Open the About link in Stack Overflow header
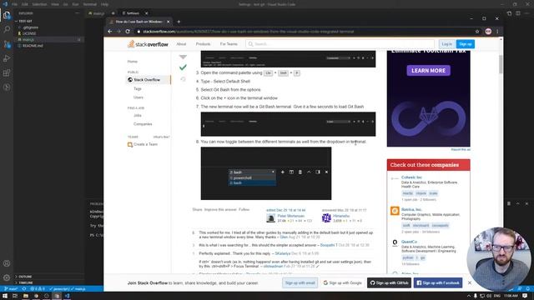Image resolution: width=534 pixels, height=300 pixels. point(181,44)
